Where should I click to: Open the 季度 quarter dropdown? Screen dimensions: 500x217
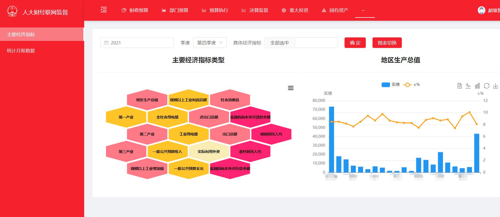click(x=210, y=43)
